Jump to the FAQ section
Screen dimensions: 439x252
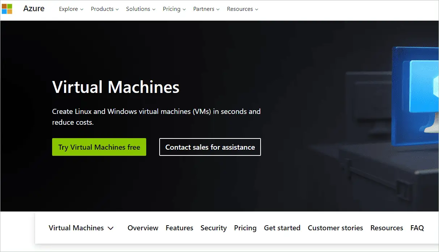coord(417,228)
